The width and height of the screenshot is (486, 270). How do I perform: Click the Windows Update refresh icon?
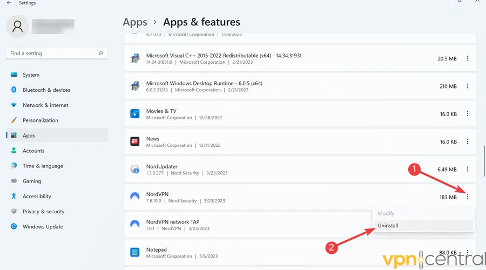tap(13, 226)
